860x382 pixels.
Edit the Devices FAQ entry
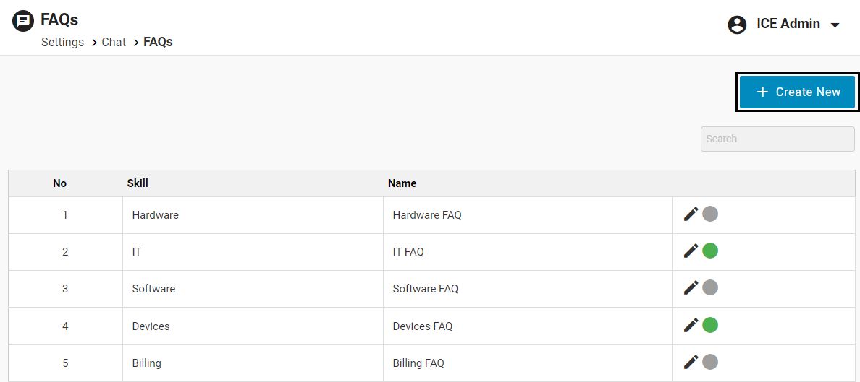point(691,325)
